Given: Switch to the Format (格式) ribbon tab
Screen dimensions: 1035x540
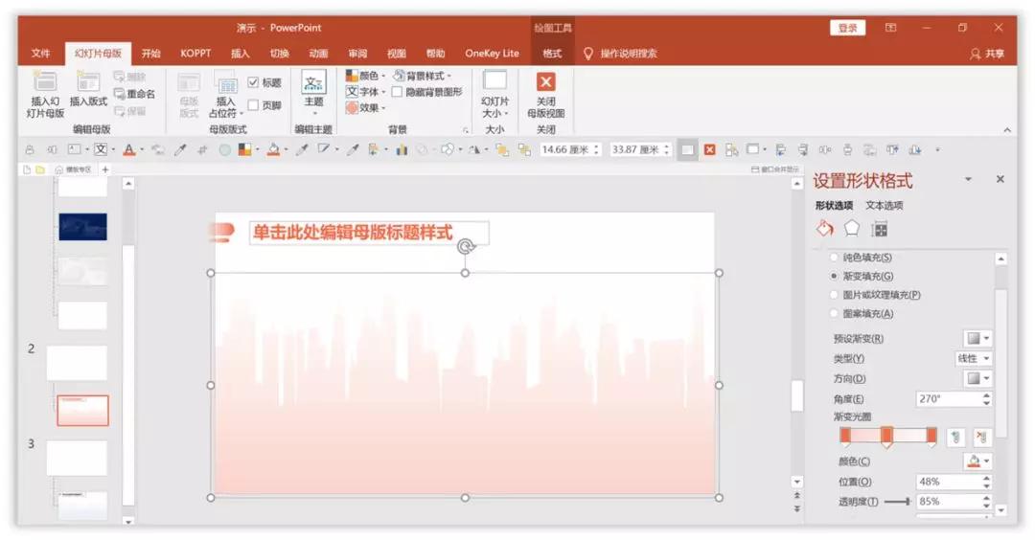Looking at the screenshot, I should pyautogui.click(x=552, y=54).
